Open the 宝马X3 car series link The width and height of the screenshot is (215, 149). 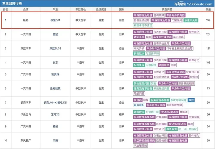pos(55,114)
